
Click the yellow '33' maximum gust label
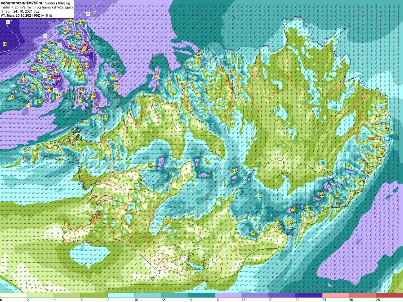[70, 21]
